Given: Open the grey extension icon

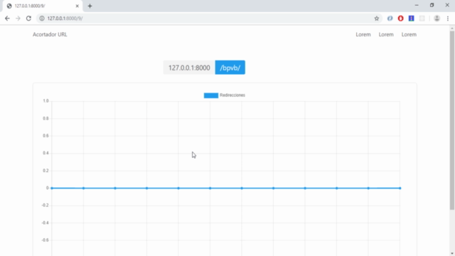Looking at the screenshot, I should tap(422, 18).
